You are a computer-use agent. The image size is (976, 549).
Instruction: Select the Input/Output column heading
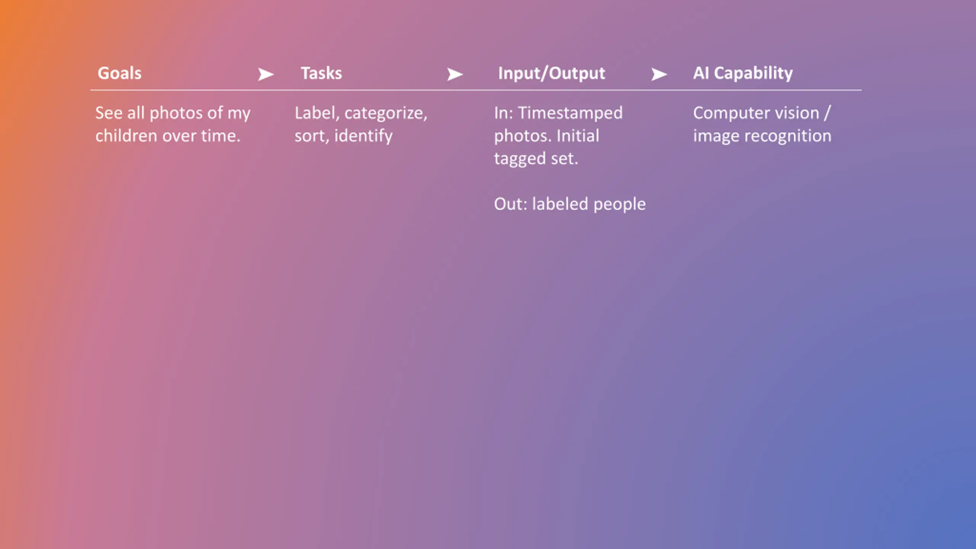click(551, 73)
